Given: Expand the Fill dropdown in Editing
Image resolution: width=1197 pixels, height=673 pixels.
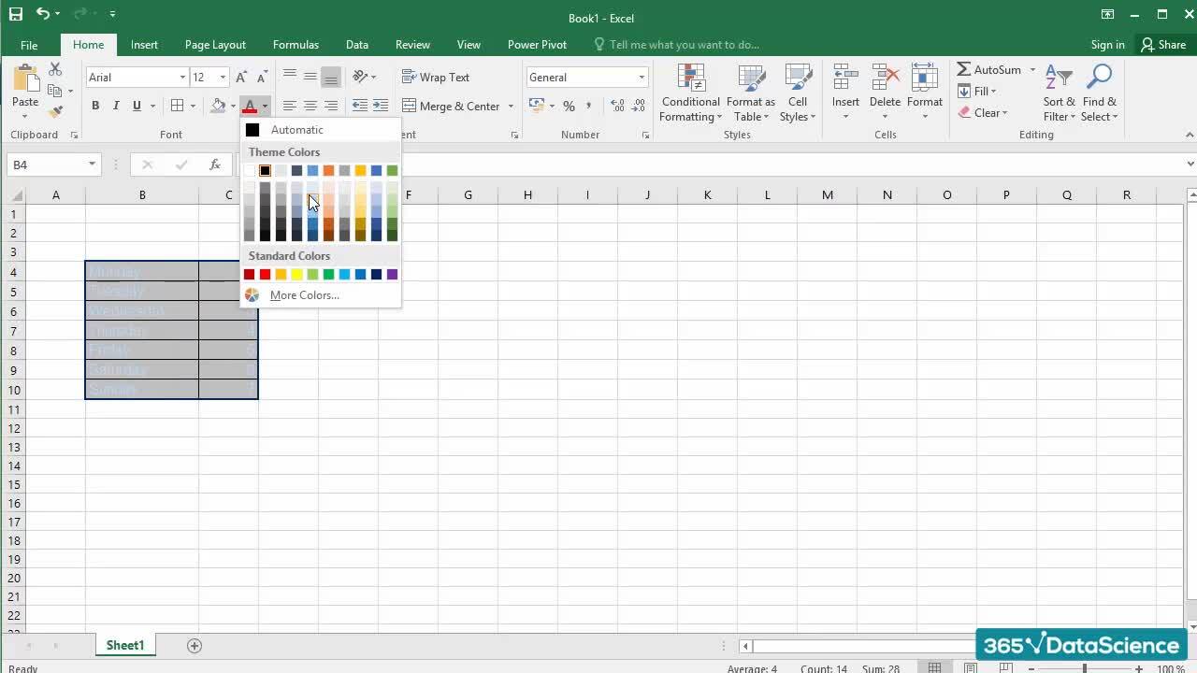Looking at the screenshot, I should tap(993, 92).
